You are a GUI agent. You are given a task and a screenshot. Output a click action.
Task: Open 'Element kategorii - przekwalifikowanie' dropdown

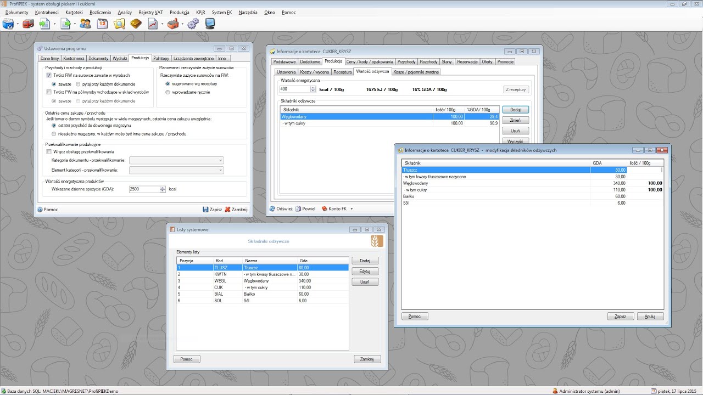click(176, 170)
